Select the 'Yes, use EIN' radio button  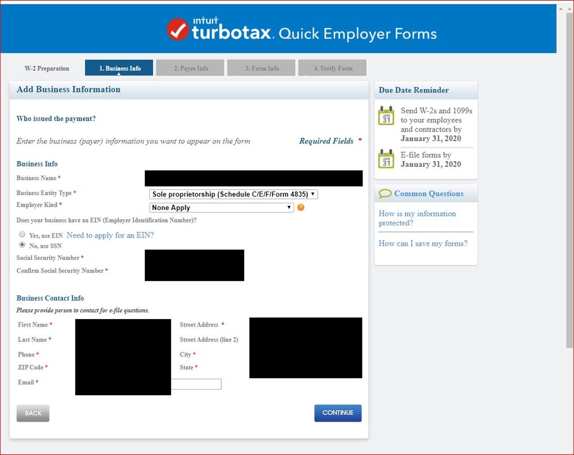[22, 234]
